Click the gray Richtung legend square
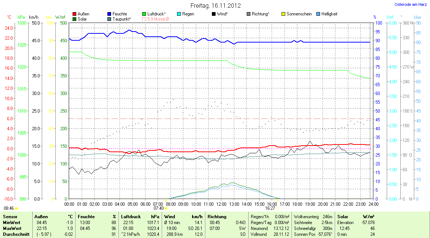Image resolution: width=430 pixels, height=238 pixels. click(x=249, y=14)
